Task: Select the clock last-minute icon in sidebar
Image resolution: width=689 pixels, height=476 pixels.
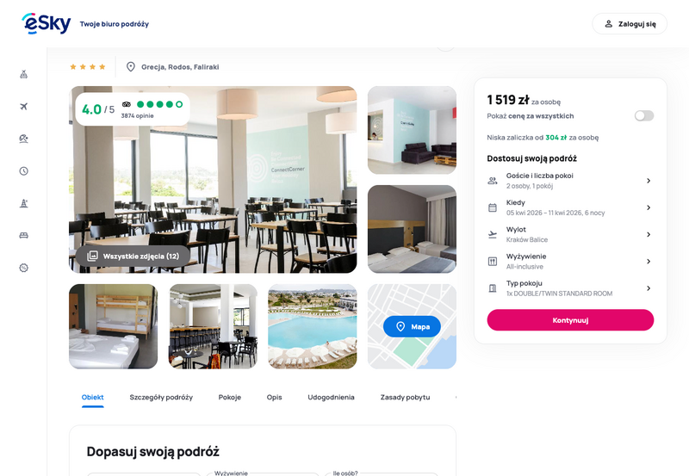Action: pyautogui.click(x=24, y=170)
